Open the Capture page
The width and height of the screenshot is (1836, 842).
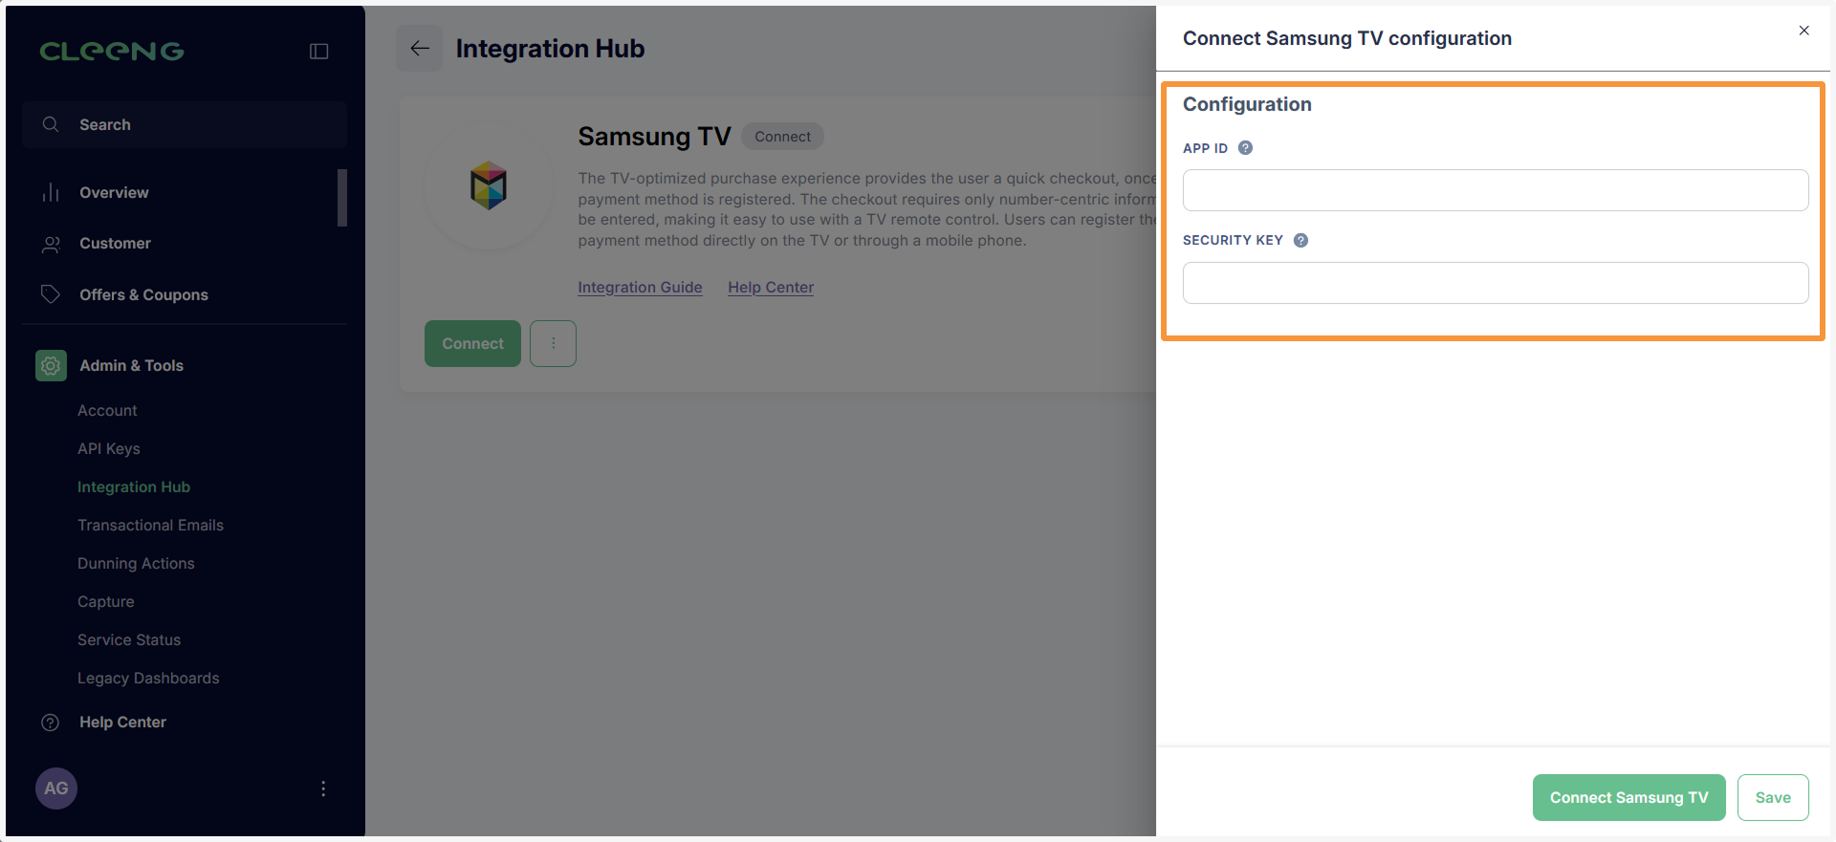[x=105, y=601]
